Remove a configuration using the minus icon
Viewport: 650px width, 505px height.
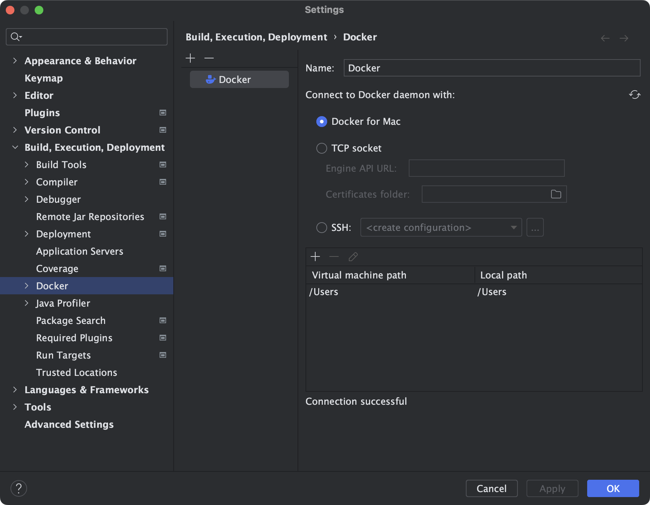click(208, 58)
